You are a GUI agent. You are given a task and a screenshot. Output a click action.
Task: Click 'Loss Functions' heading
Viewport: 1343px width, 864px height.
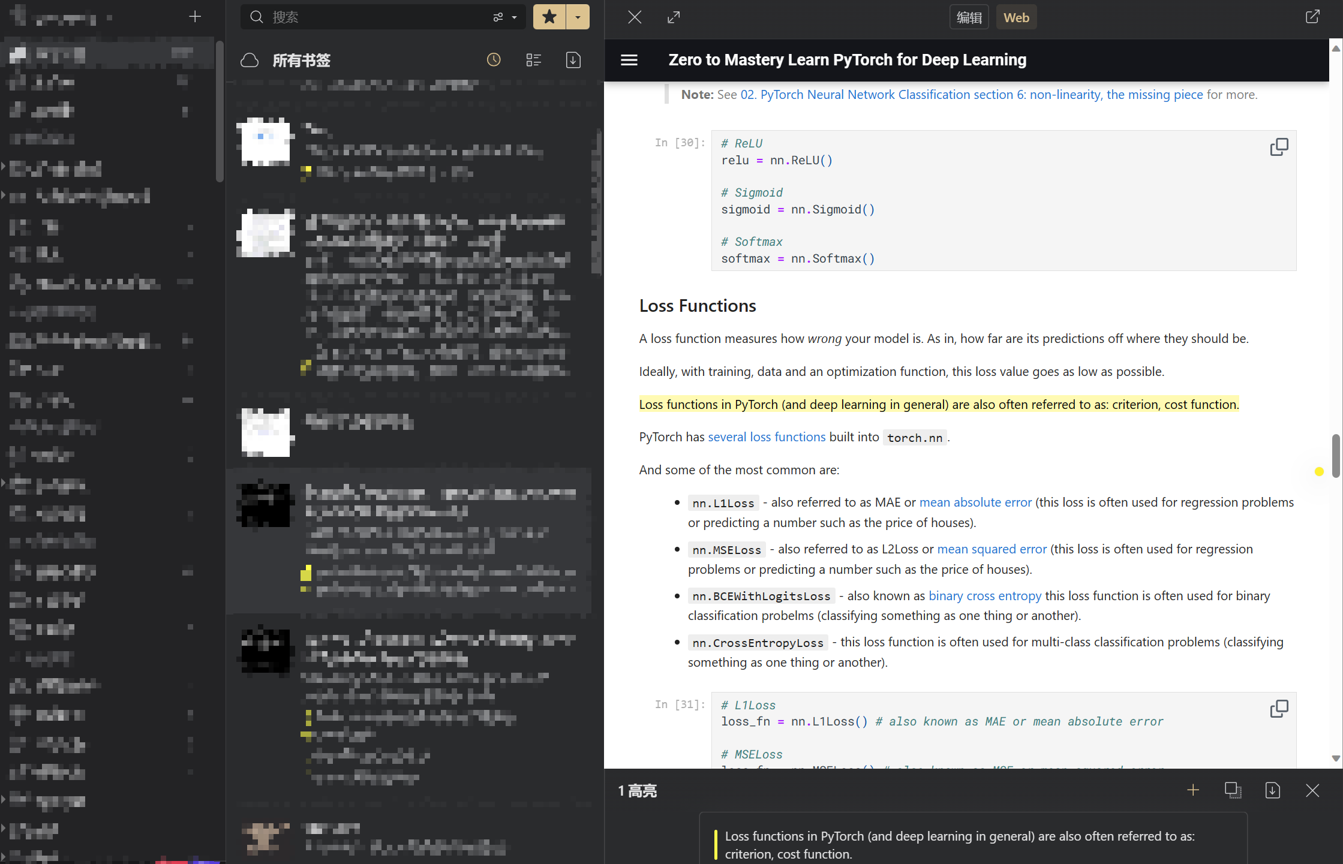[698, 306]
